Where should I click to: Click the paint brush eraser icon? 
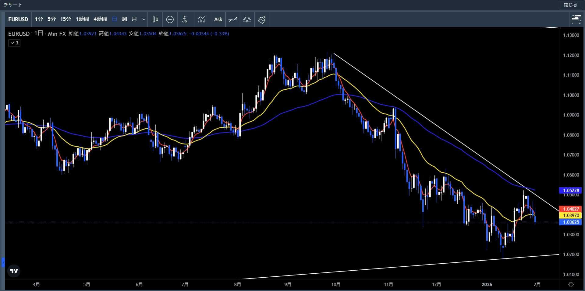point(262,19)
